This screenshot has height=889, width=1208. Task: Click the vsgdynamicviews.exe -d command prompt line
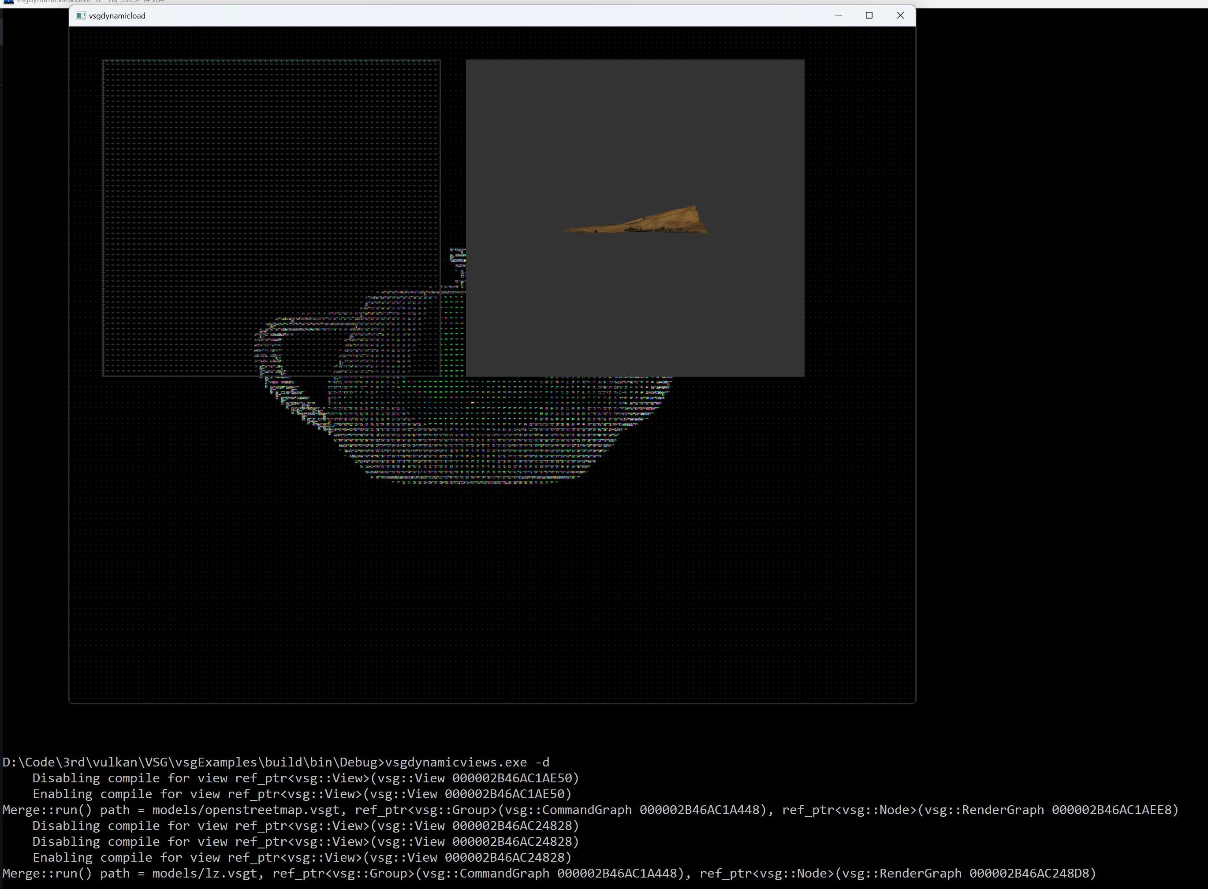coord(275,762)
